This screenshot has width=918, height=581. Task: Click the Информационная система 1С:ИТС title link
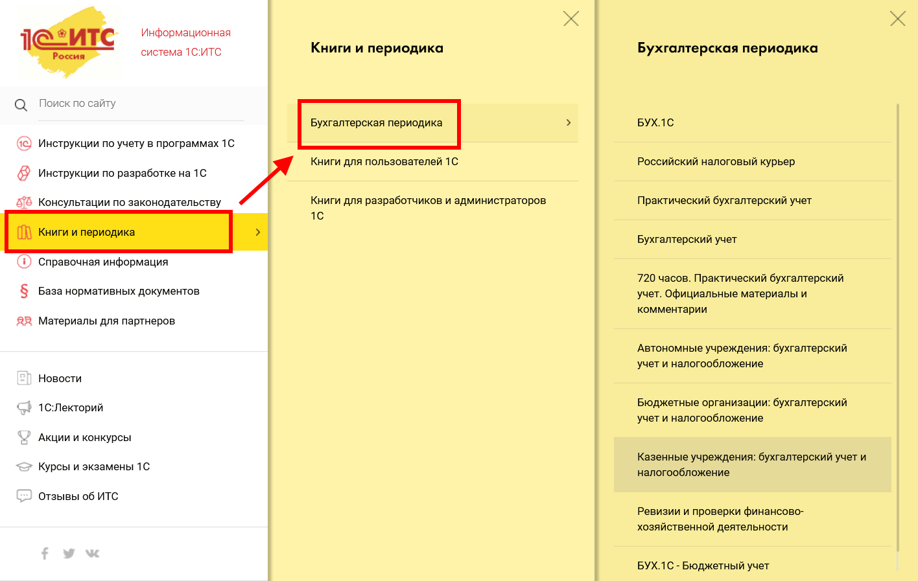(x=185, y=42)
